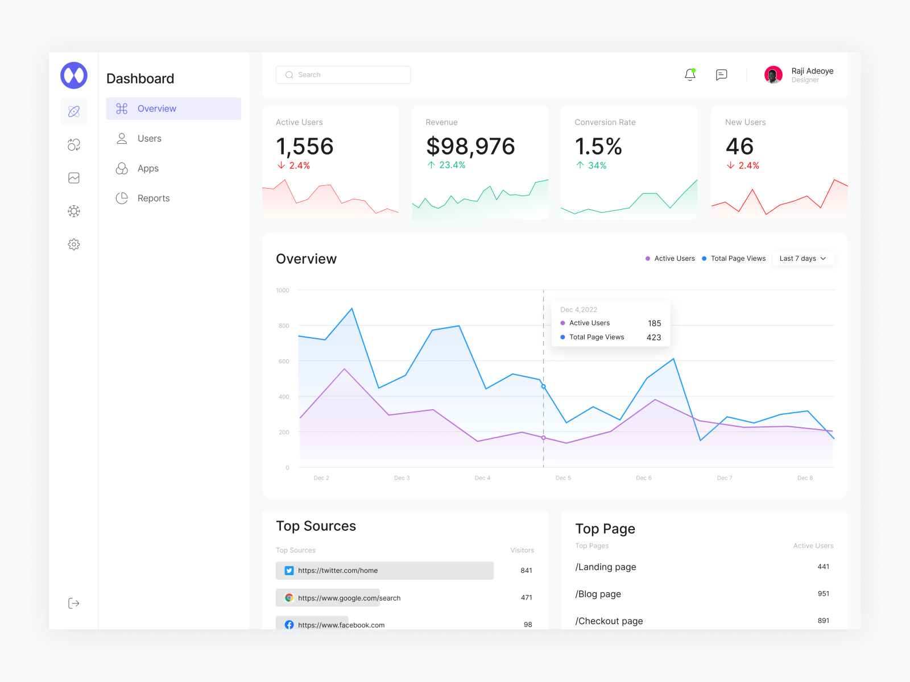Click the logout icon at sidebar bottom
This screenshot has width=910, height=682.
(x=74, y=603)
